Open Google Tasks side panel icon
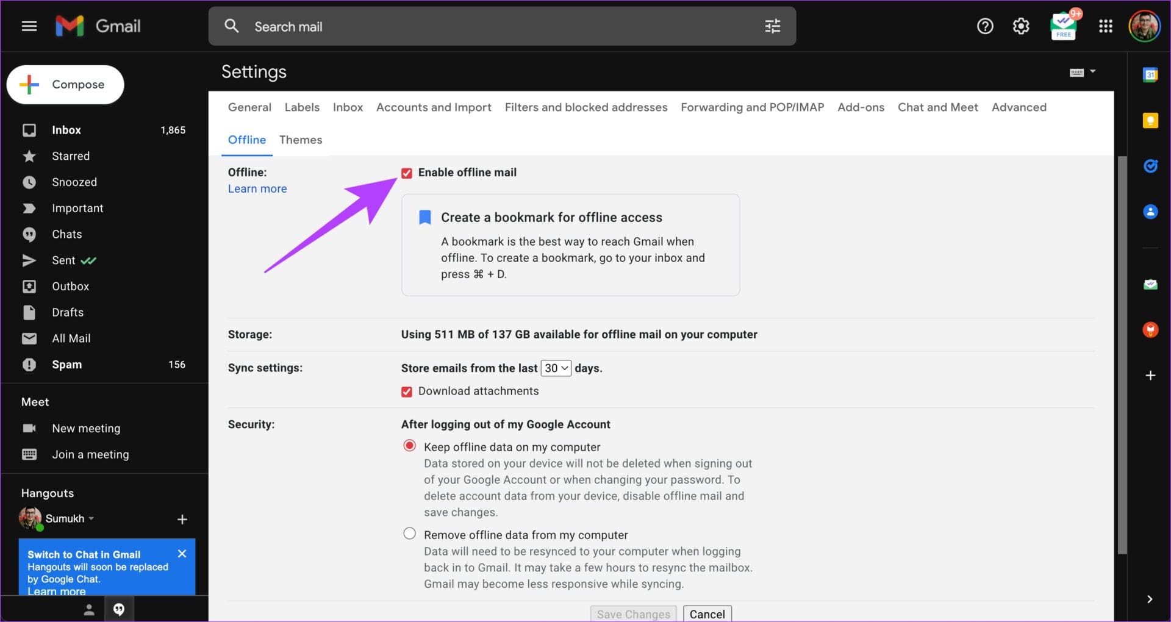 1150,166
